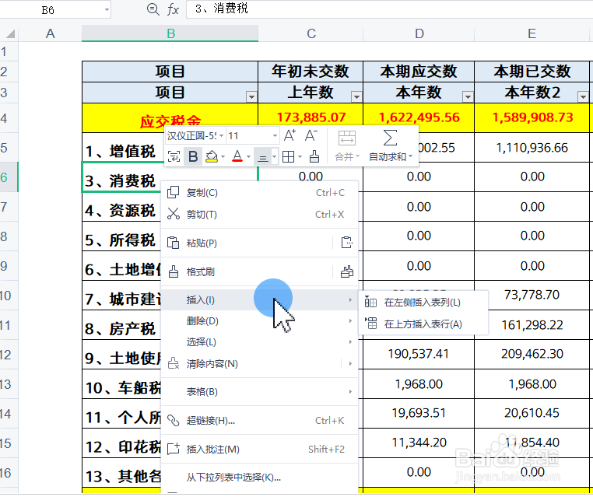593x497 pixels.
Task: Click header cell 年初未交数
Action: tap(311, 72)
